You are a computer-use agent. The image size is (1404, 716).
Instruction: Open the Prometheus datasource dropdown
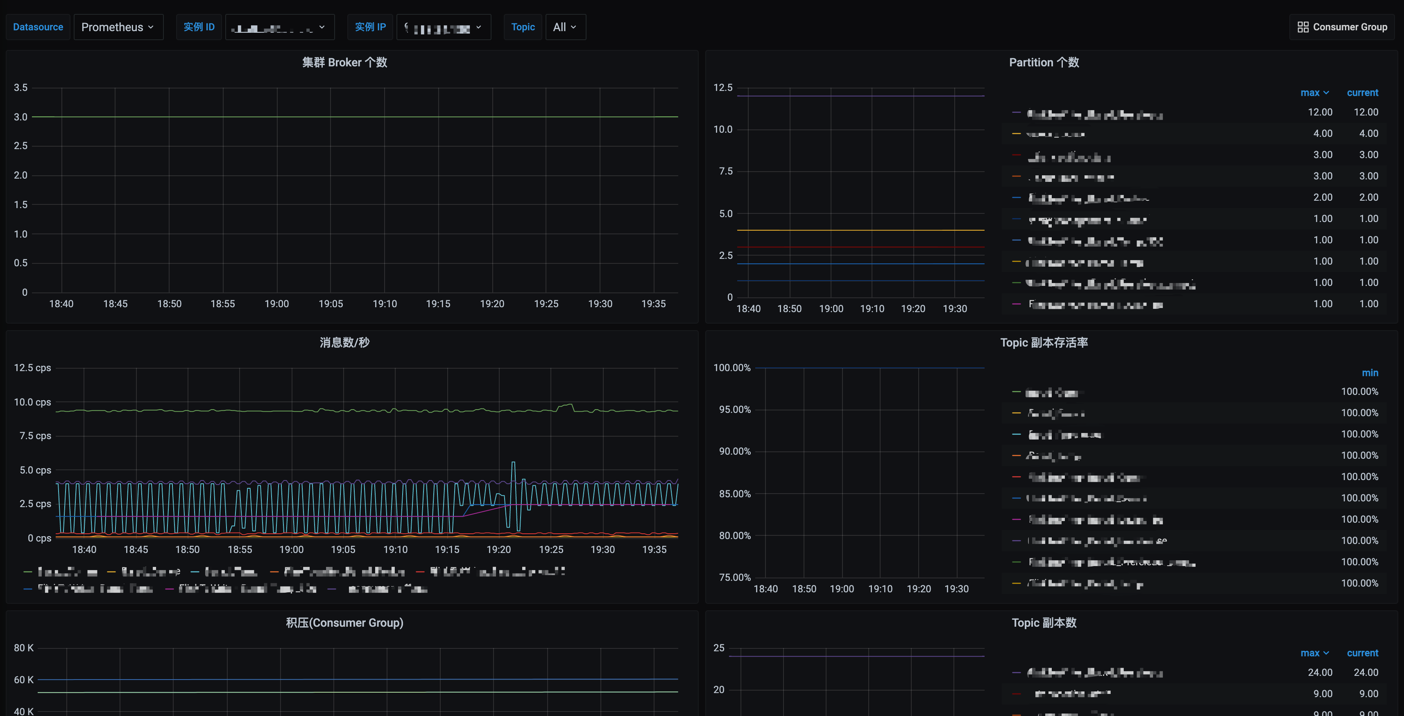pos(118,27)
